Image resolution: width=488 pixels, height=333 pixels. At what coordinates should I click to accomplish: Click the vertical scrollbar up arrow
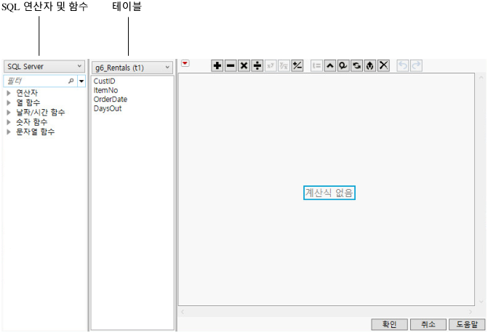point(481,77)
